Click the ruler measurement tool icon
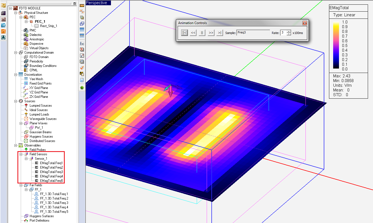Viewport: 373px width, 223px height. click(x=82, y=5)
